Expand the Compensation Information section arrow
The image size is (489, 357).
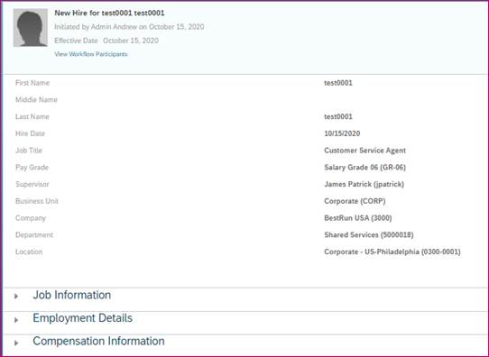16,343
